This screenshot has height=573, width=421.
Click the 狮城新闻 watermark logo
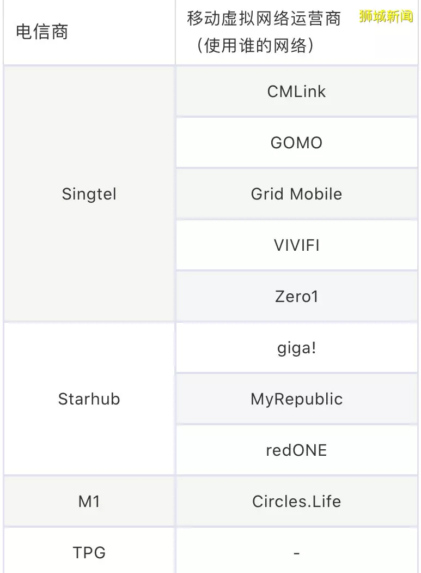coord(386,16)
